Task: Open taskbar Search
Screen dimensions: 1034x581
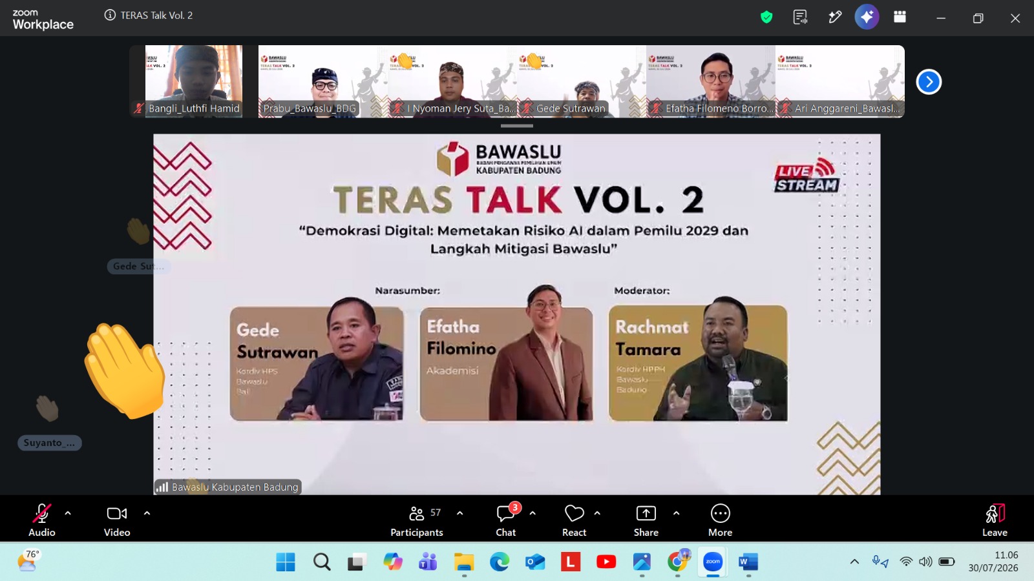Action: point(322,562)
